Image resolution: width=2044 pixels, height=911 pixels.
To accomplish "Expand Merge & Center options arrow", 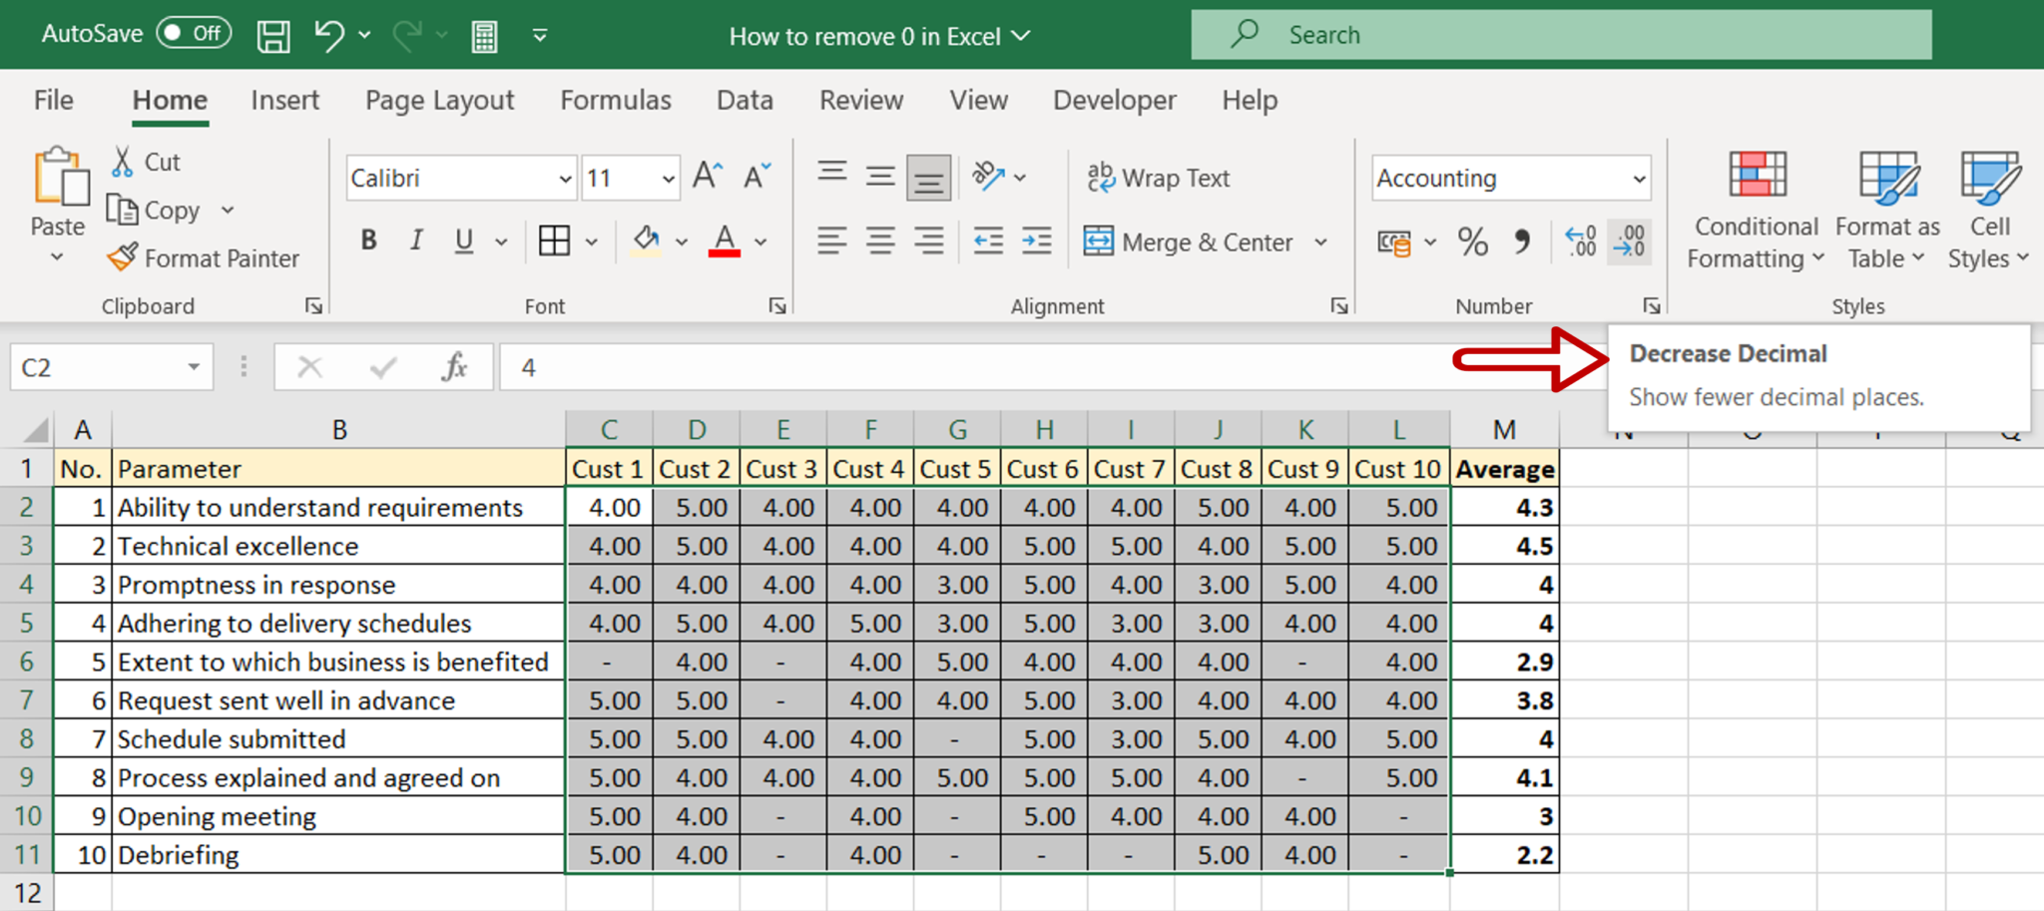I will click(x=1321, y=242).
